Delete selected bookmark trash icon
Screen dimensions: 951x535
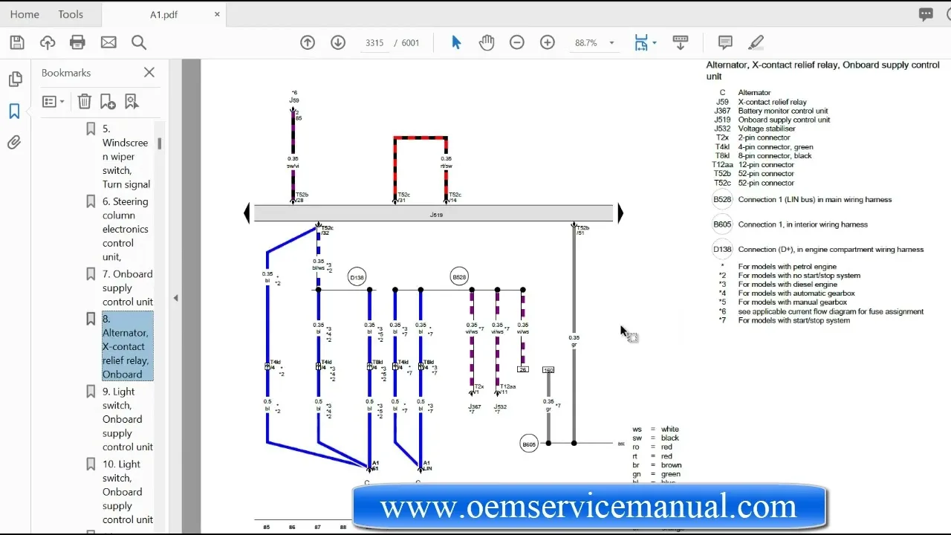[85, 102]
